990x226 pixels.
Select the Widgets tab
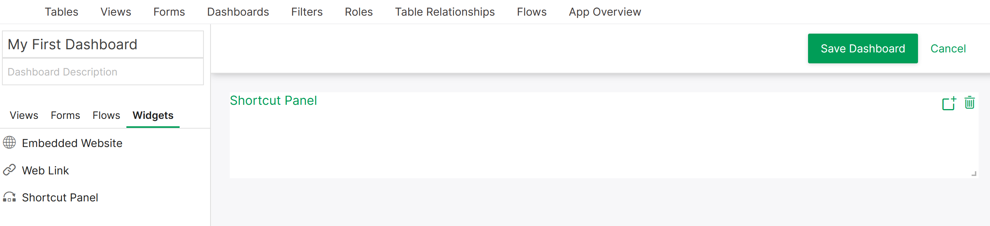(153, 115)
